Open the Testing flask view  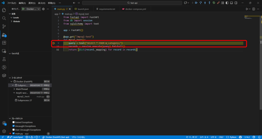coord(4,59)
